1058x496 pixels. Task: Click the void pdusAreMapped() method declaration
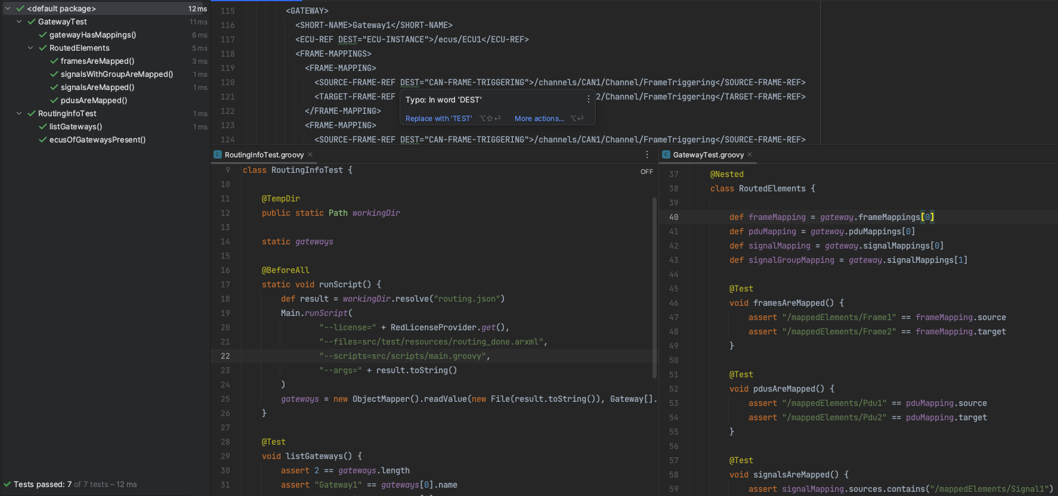click(782, 389)
